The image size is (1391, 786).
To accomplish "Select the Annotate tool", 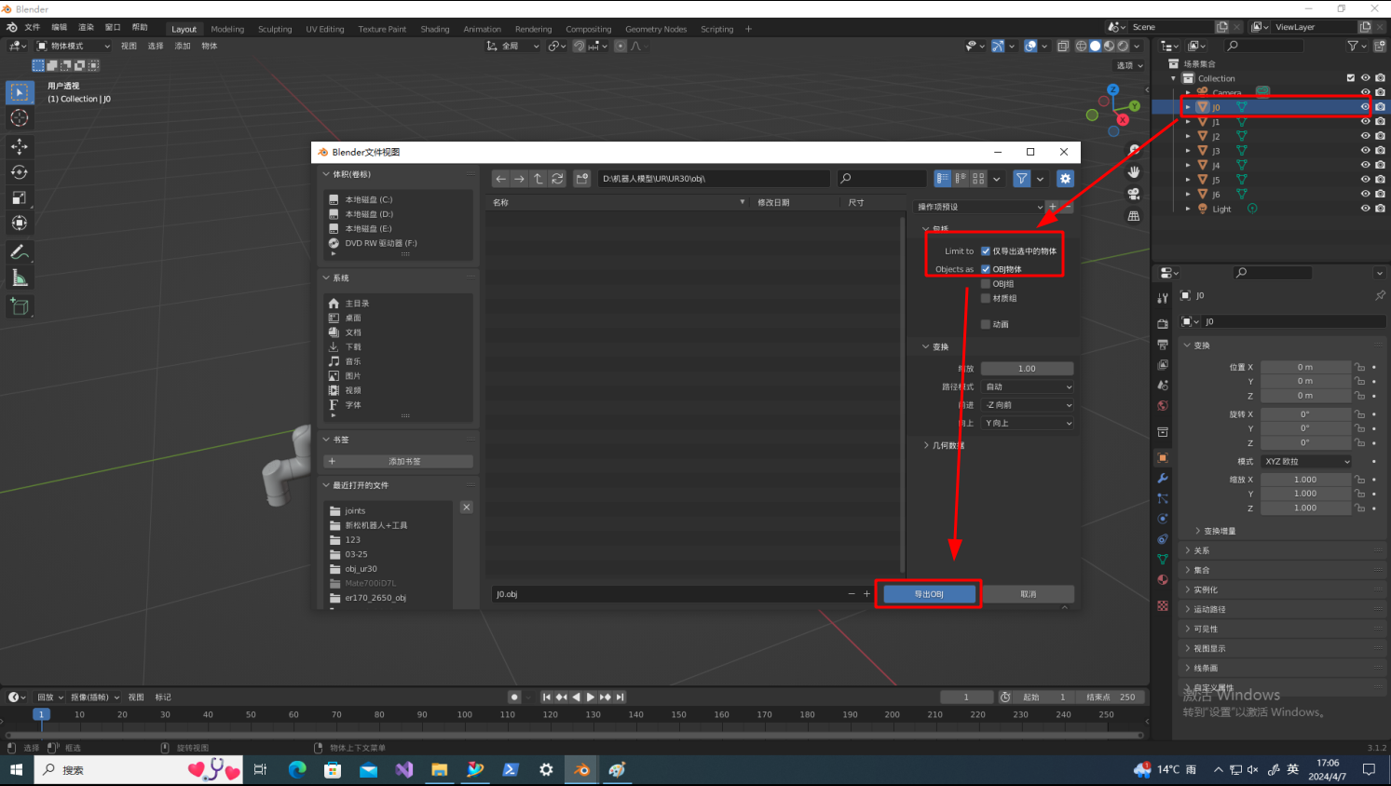I will 20,252.
